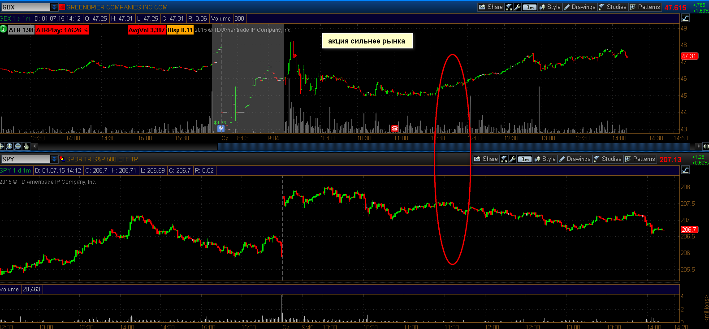Click the Disp 0.11 label
709x329 pixels.
180,30
